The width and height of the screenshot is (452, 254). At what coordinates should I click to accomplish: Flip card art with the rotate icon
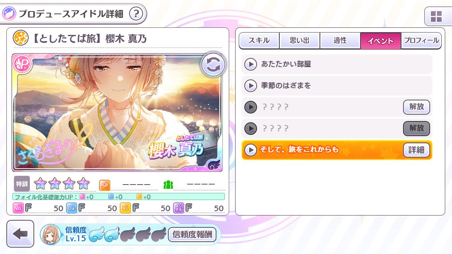tap(213, 65)
